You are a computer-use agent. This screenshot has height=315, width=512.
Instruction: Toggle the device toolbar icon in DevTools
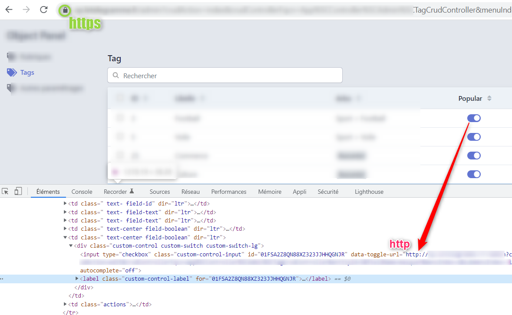click(x=18, y=191)
